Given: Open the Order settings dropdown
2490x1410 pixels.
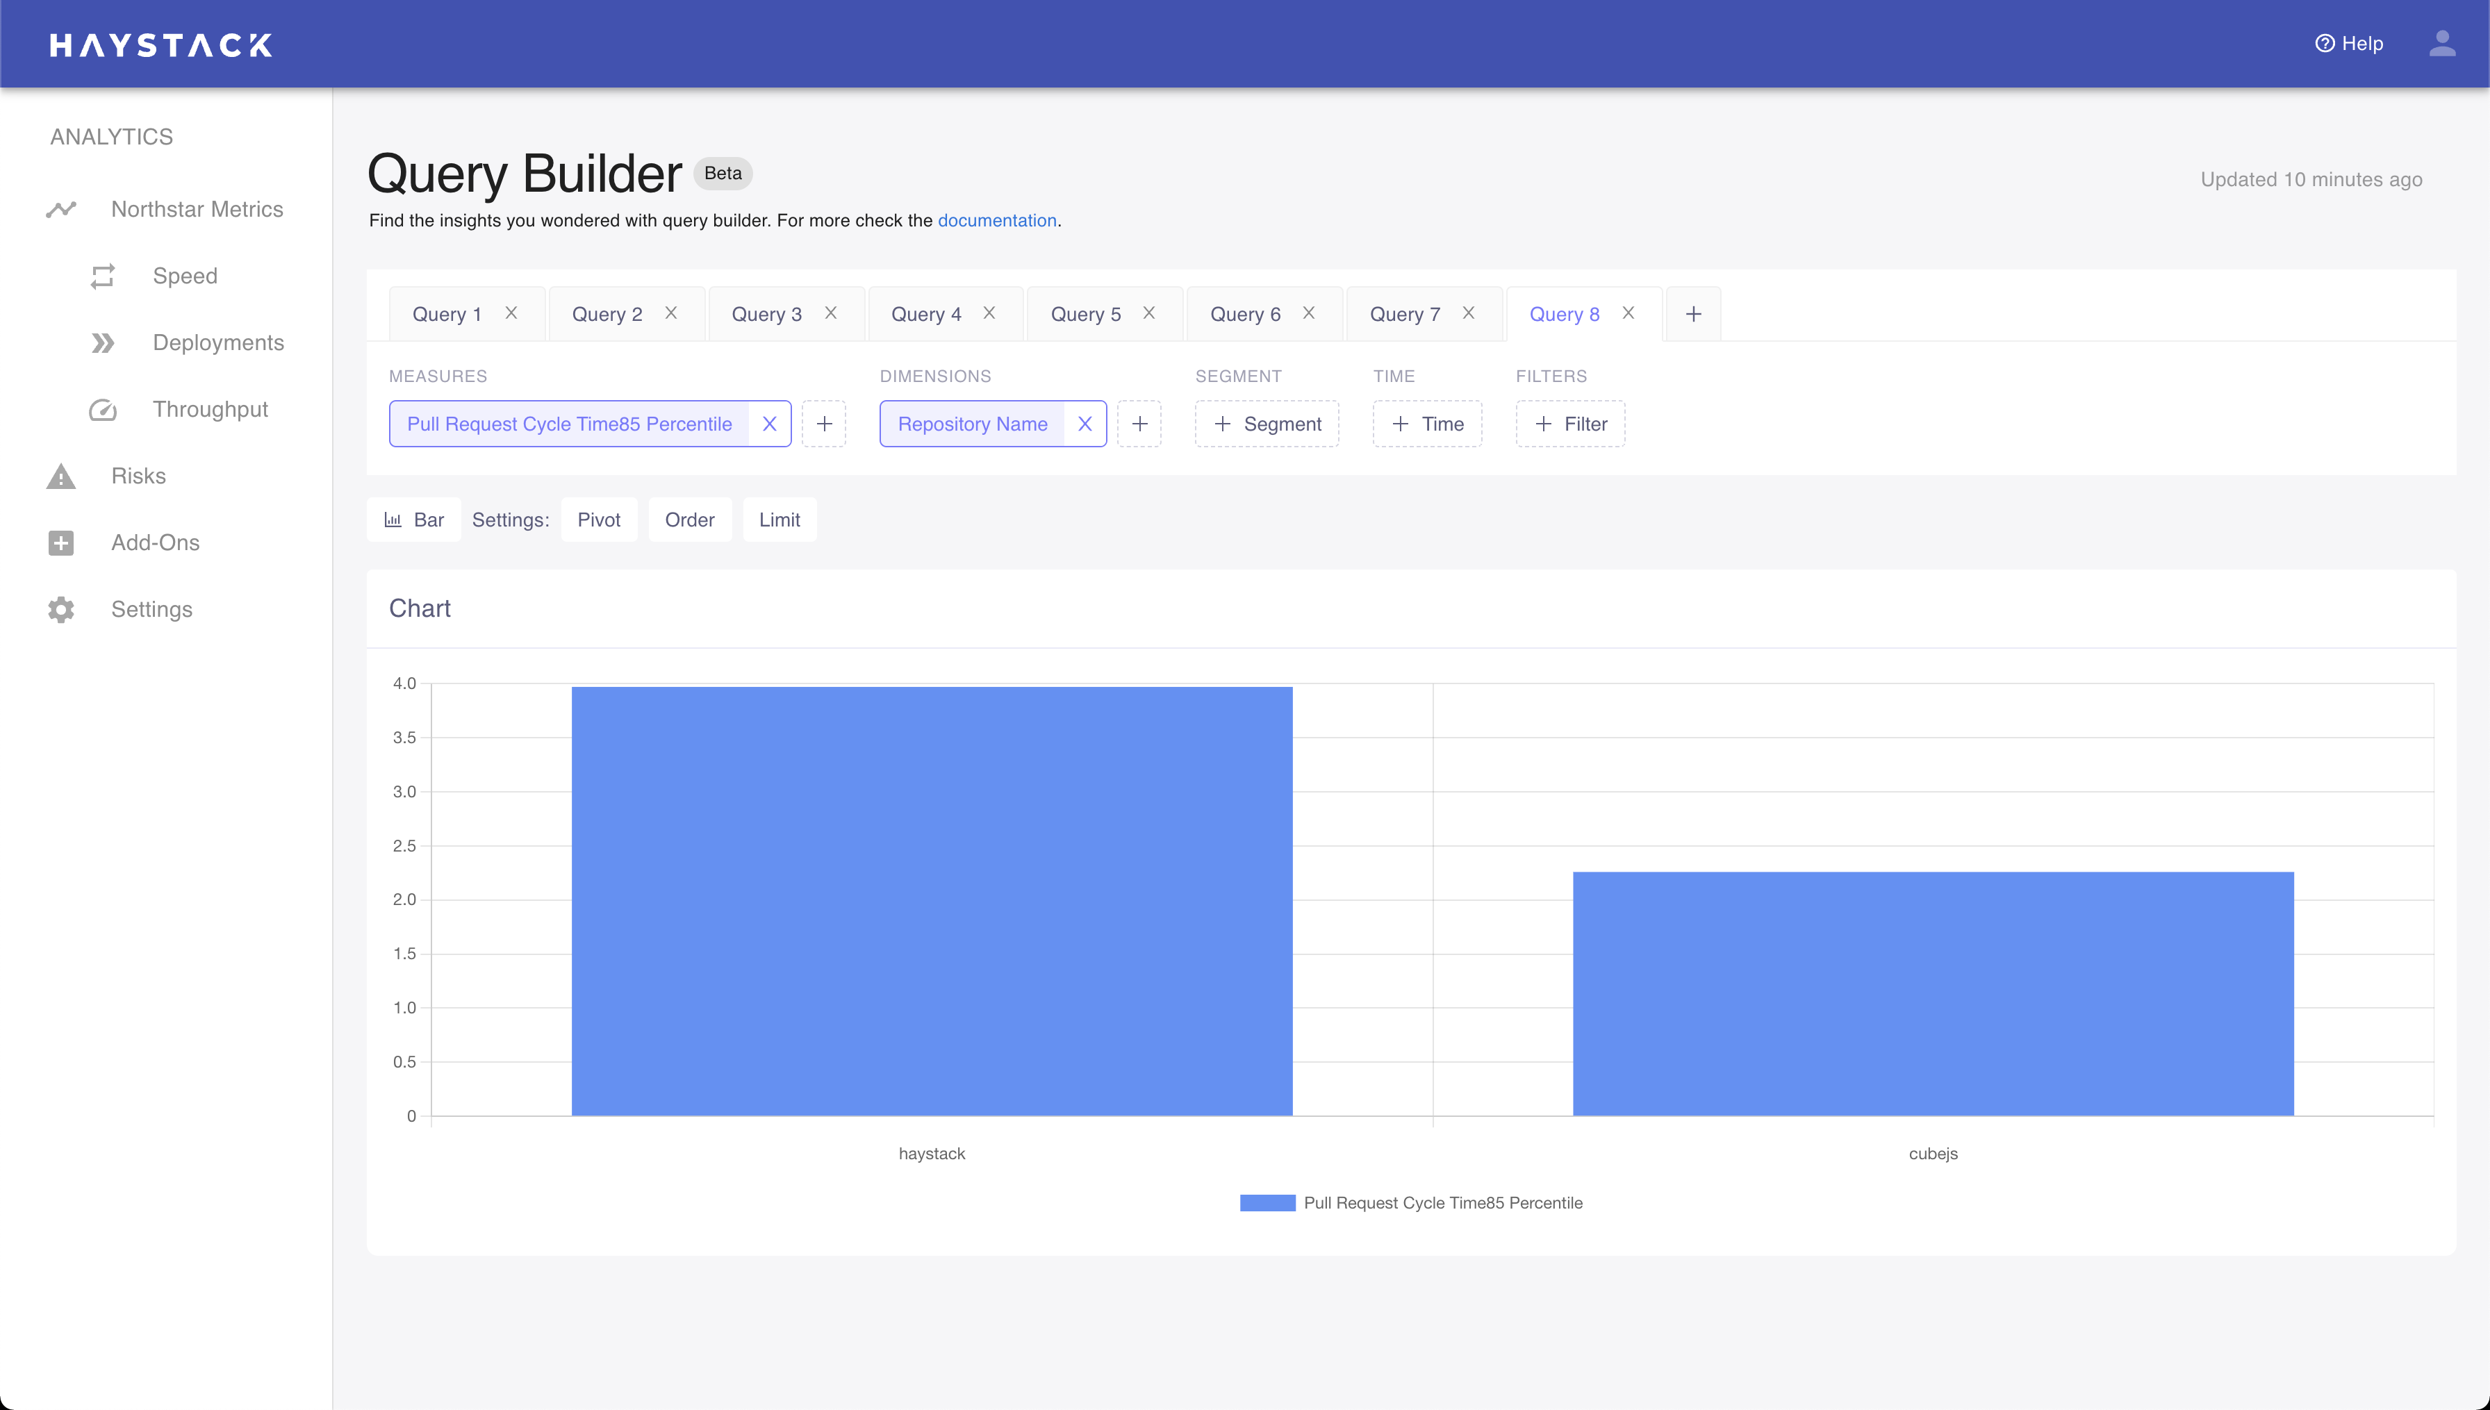Looking at the screenshot, I should [x=690, y=520].
